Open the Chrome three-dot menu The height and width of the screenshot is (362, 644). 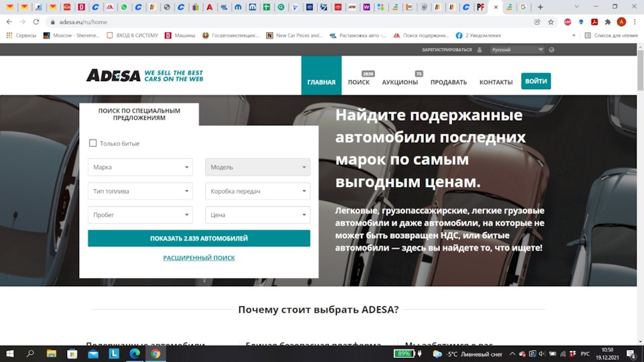(635, 21)
